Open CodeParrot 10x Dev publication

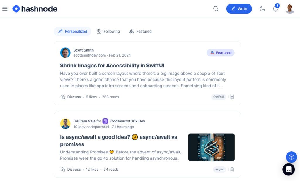point(128,121)
